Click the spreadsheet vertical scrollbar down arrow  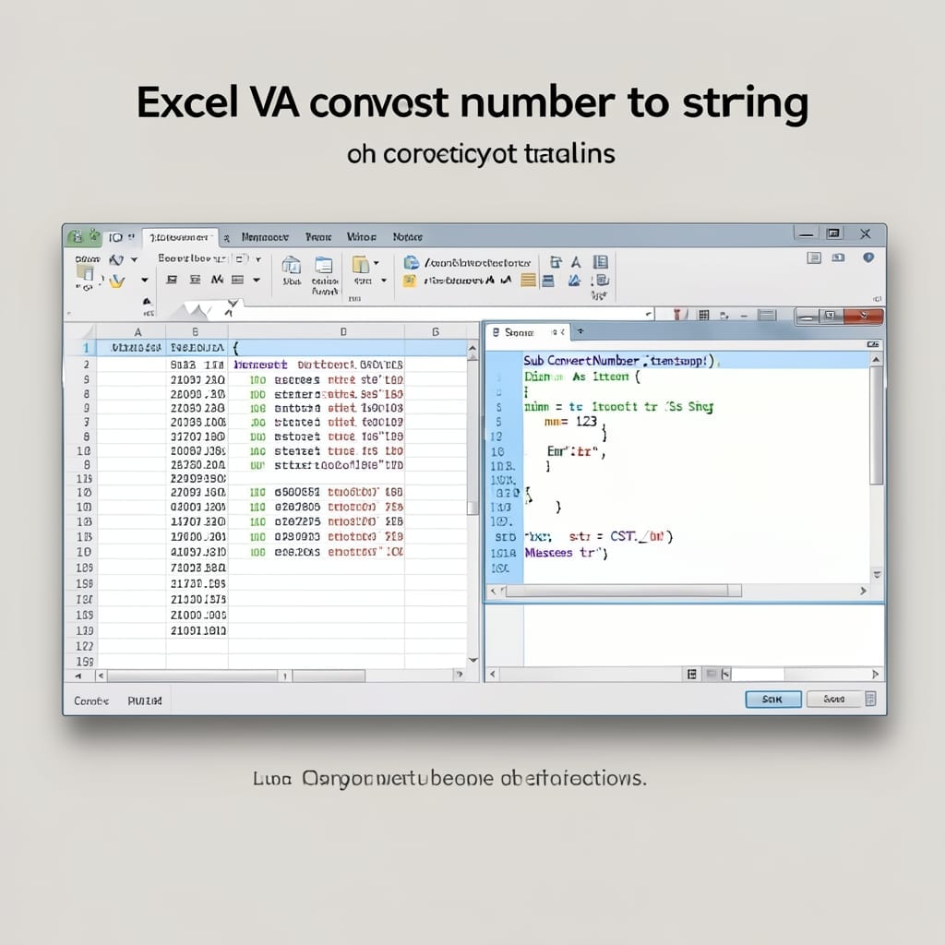pos(472,660)
